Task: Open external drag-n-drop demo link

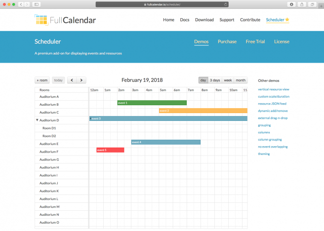Action: (273, 118)
